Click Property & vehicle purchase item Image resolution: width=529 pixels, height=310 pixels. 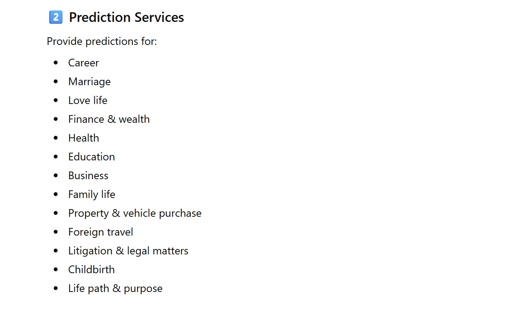[135, 213]
